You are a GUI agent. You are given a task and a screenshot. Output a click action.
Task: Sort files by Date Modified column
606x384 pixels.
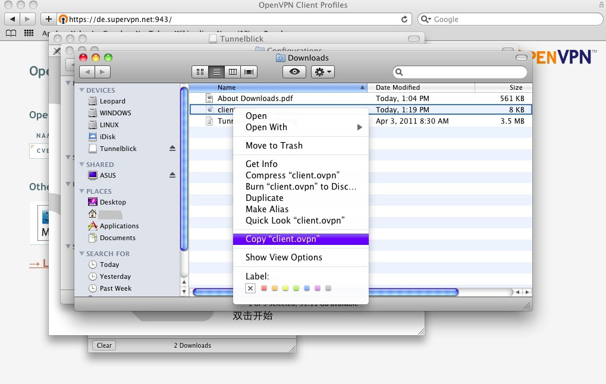pyautogui.click(x=421, y=88)
